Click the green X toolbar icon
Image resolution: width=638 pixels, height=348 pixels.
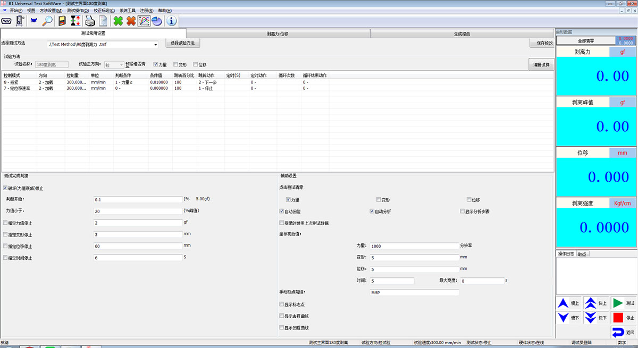click(118, 21)
